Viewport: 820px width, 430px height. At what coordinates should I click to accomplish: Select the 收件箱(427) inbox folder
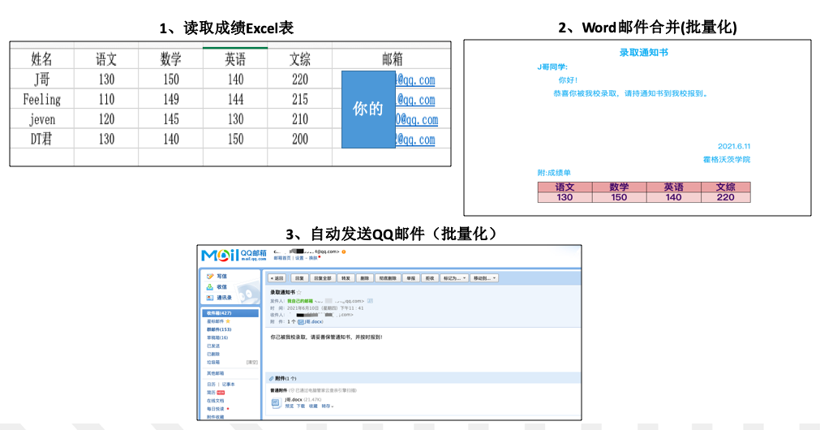230,313
